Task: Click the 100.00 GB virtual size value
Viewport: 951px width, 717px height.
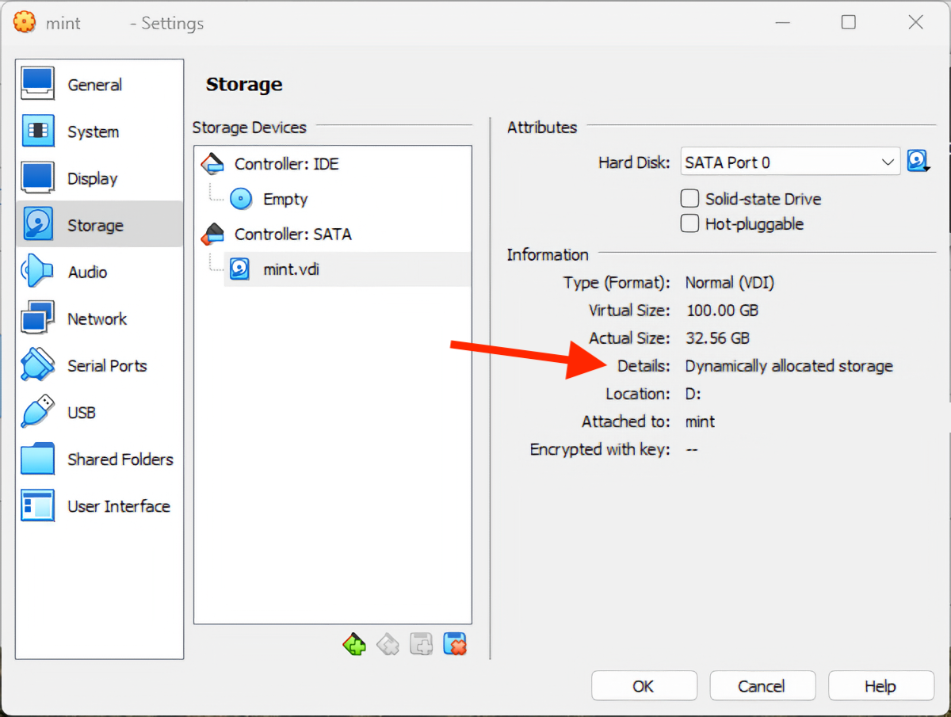Action: (x=722, y=311)
